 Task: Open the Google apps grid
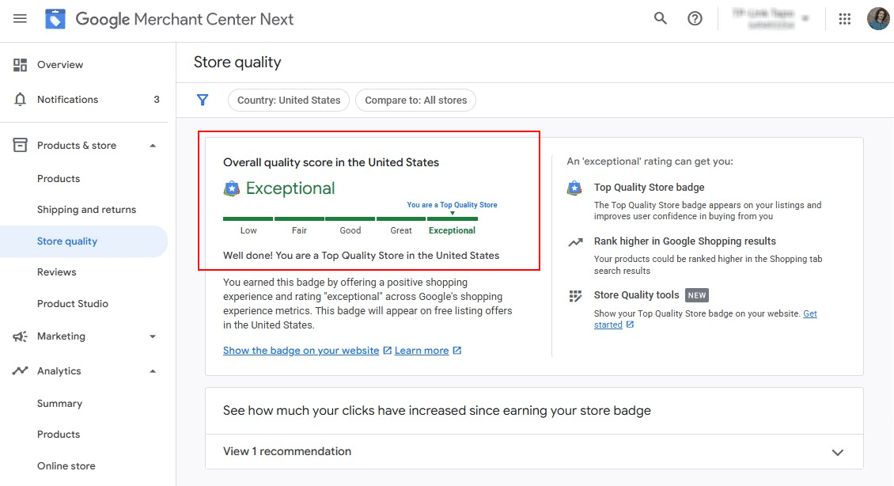844,19
